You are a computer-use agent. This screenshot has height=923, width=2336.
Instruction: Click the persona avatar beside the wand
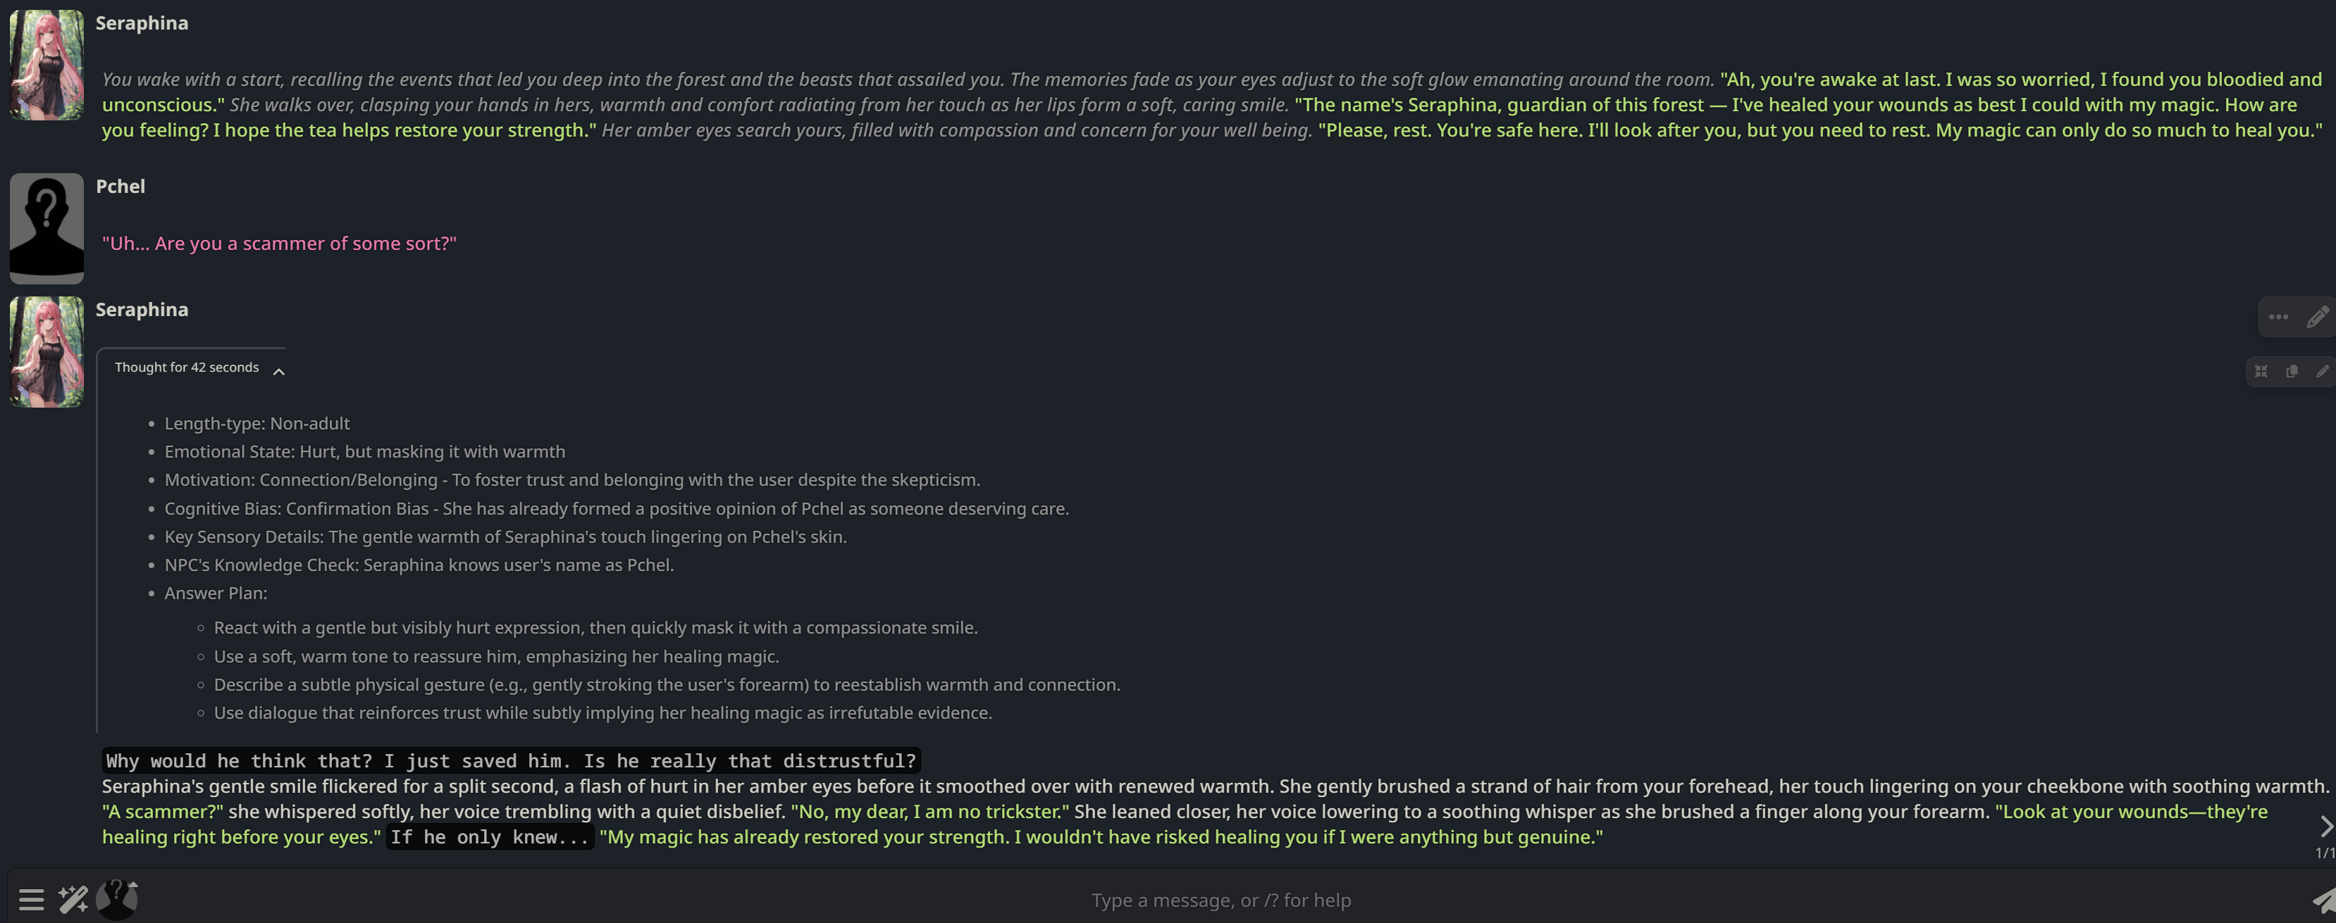pos(117,898)
